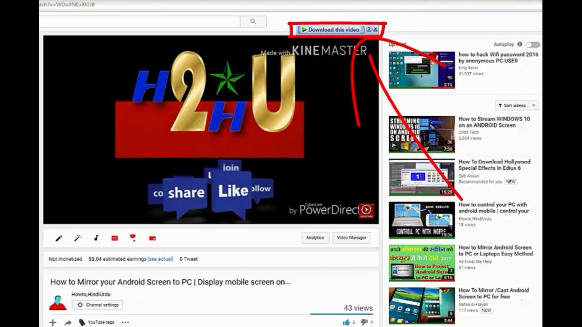Click the thumbs down dislike icon
This screenshot has height=327, width=582.
[364, 322]
